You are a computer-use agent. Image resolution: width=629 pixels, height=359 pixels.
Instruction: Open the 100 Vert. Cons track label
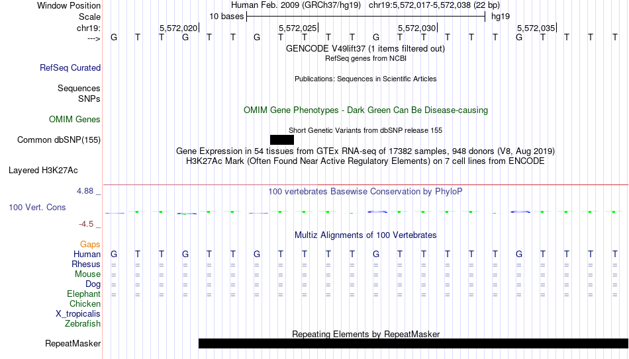tap(37, 207)
